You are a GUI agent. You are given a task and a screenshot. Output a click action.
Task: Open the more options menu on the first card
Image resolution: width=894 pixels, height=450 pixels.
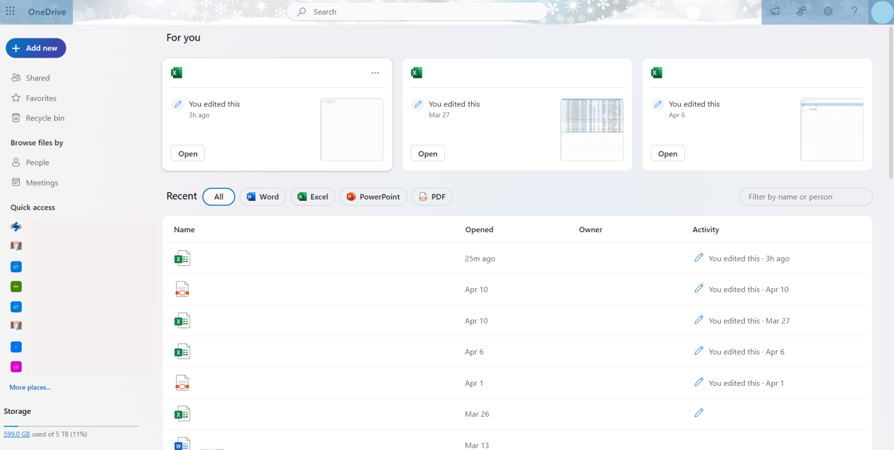click(375, 72)
